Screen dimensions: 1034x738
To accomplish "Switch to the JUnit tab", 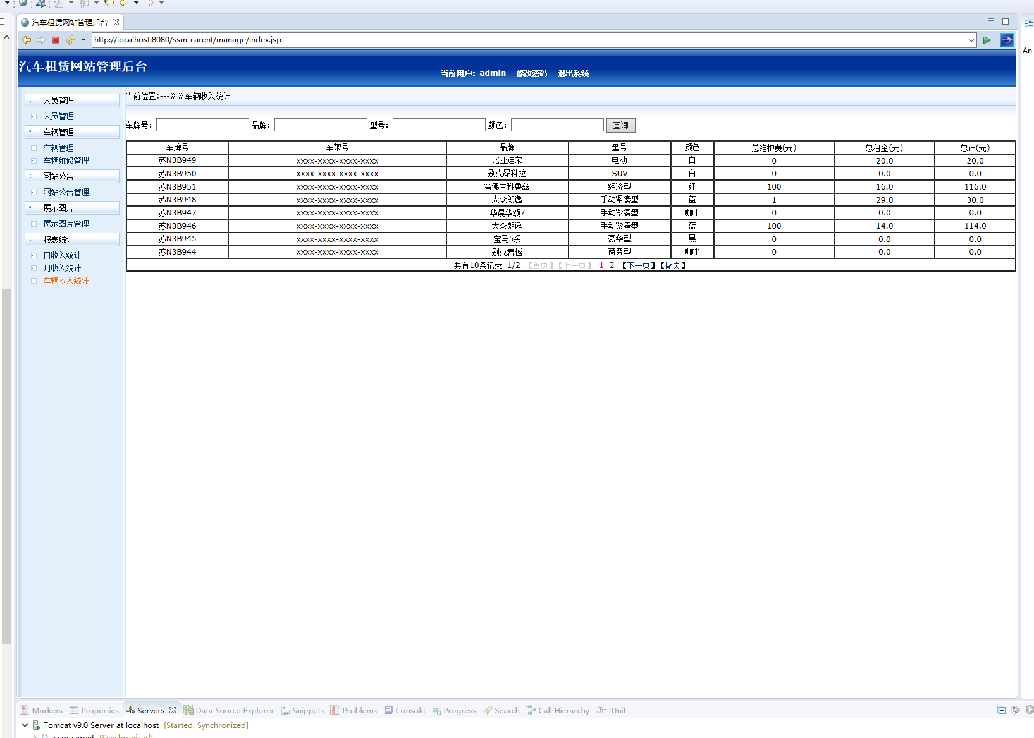I will tap(612, 710).
